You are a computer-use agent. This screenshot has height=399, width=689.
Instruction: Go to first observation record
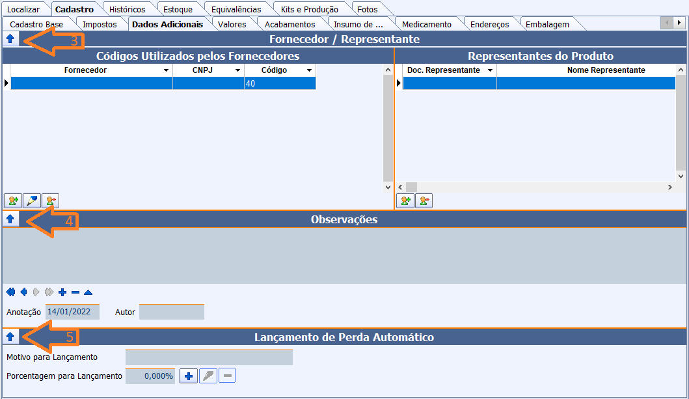(x=10, y=292)
